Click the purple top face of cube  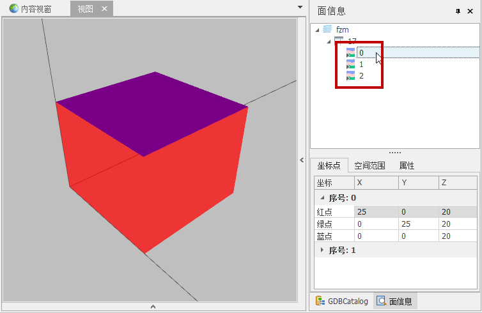tap(152, 112)
